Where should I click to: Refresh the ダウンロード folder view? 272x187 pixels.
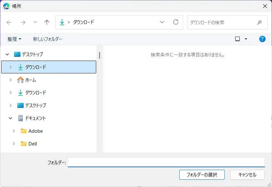click(175, 22)
